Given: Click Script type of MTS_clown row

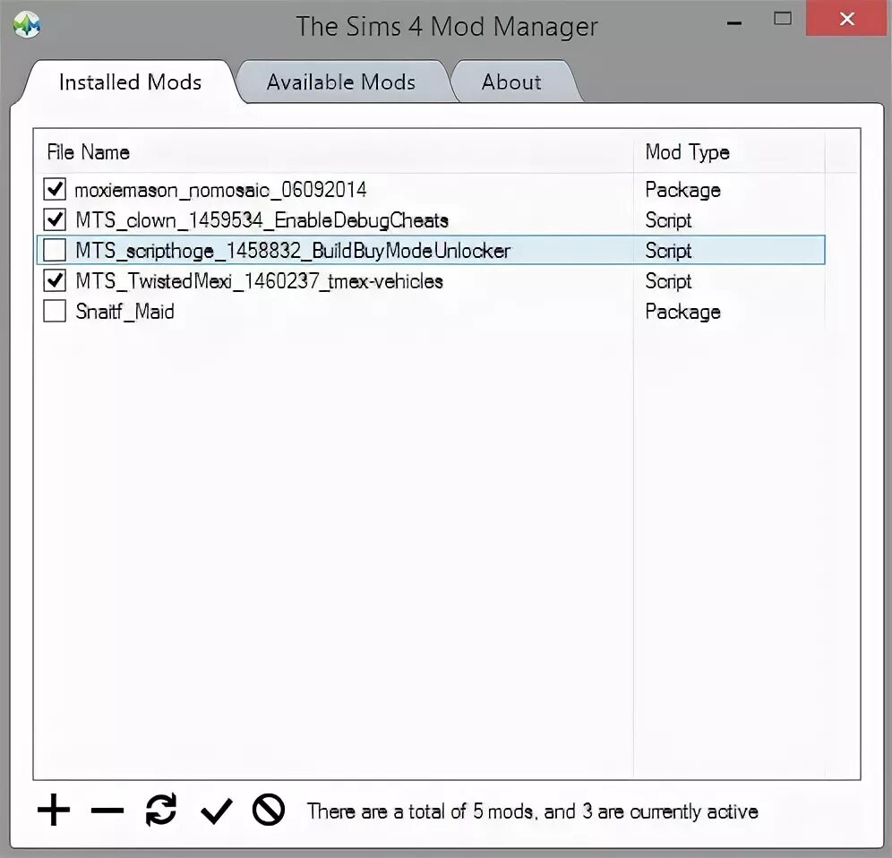Looking at the screenshot, I should [668, 220].
